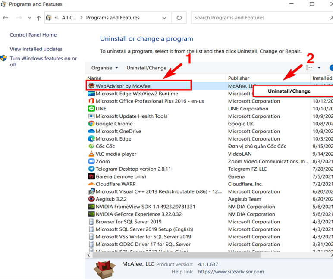Screen dimensions: 333x279
Task: Click the view options list icon
Action: point(309,68)
